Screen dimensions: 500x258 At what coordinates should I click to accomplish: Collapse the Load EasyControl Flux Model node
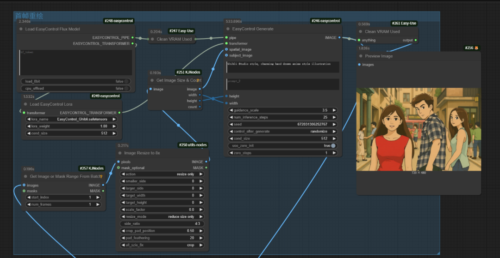pyautogui.click(x=21, y=29)
